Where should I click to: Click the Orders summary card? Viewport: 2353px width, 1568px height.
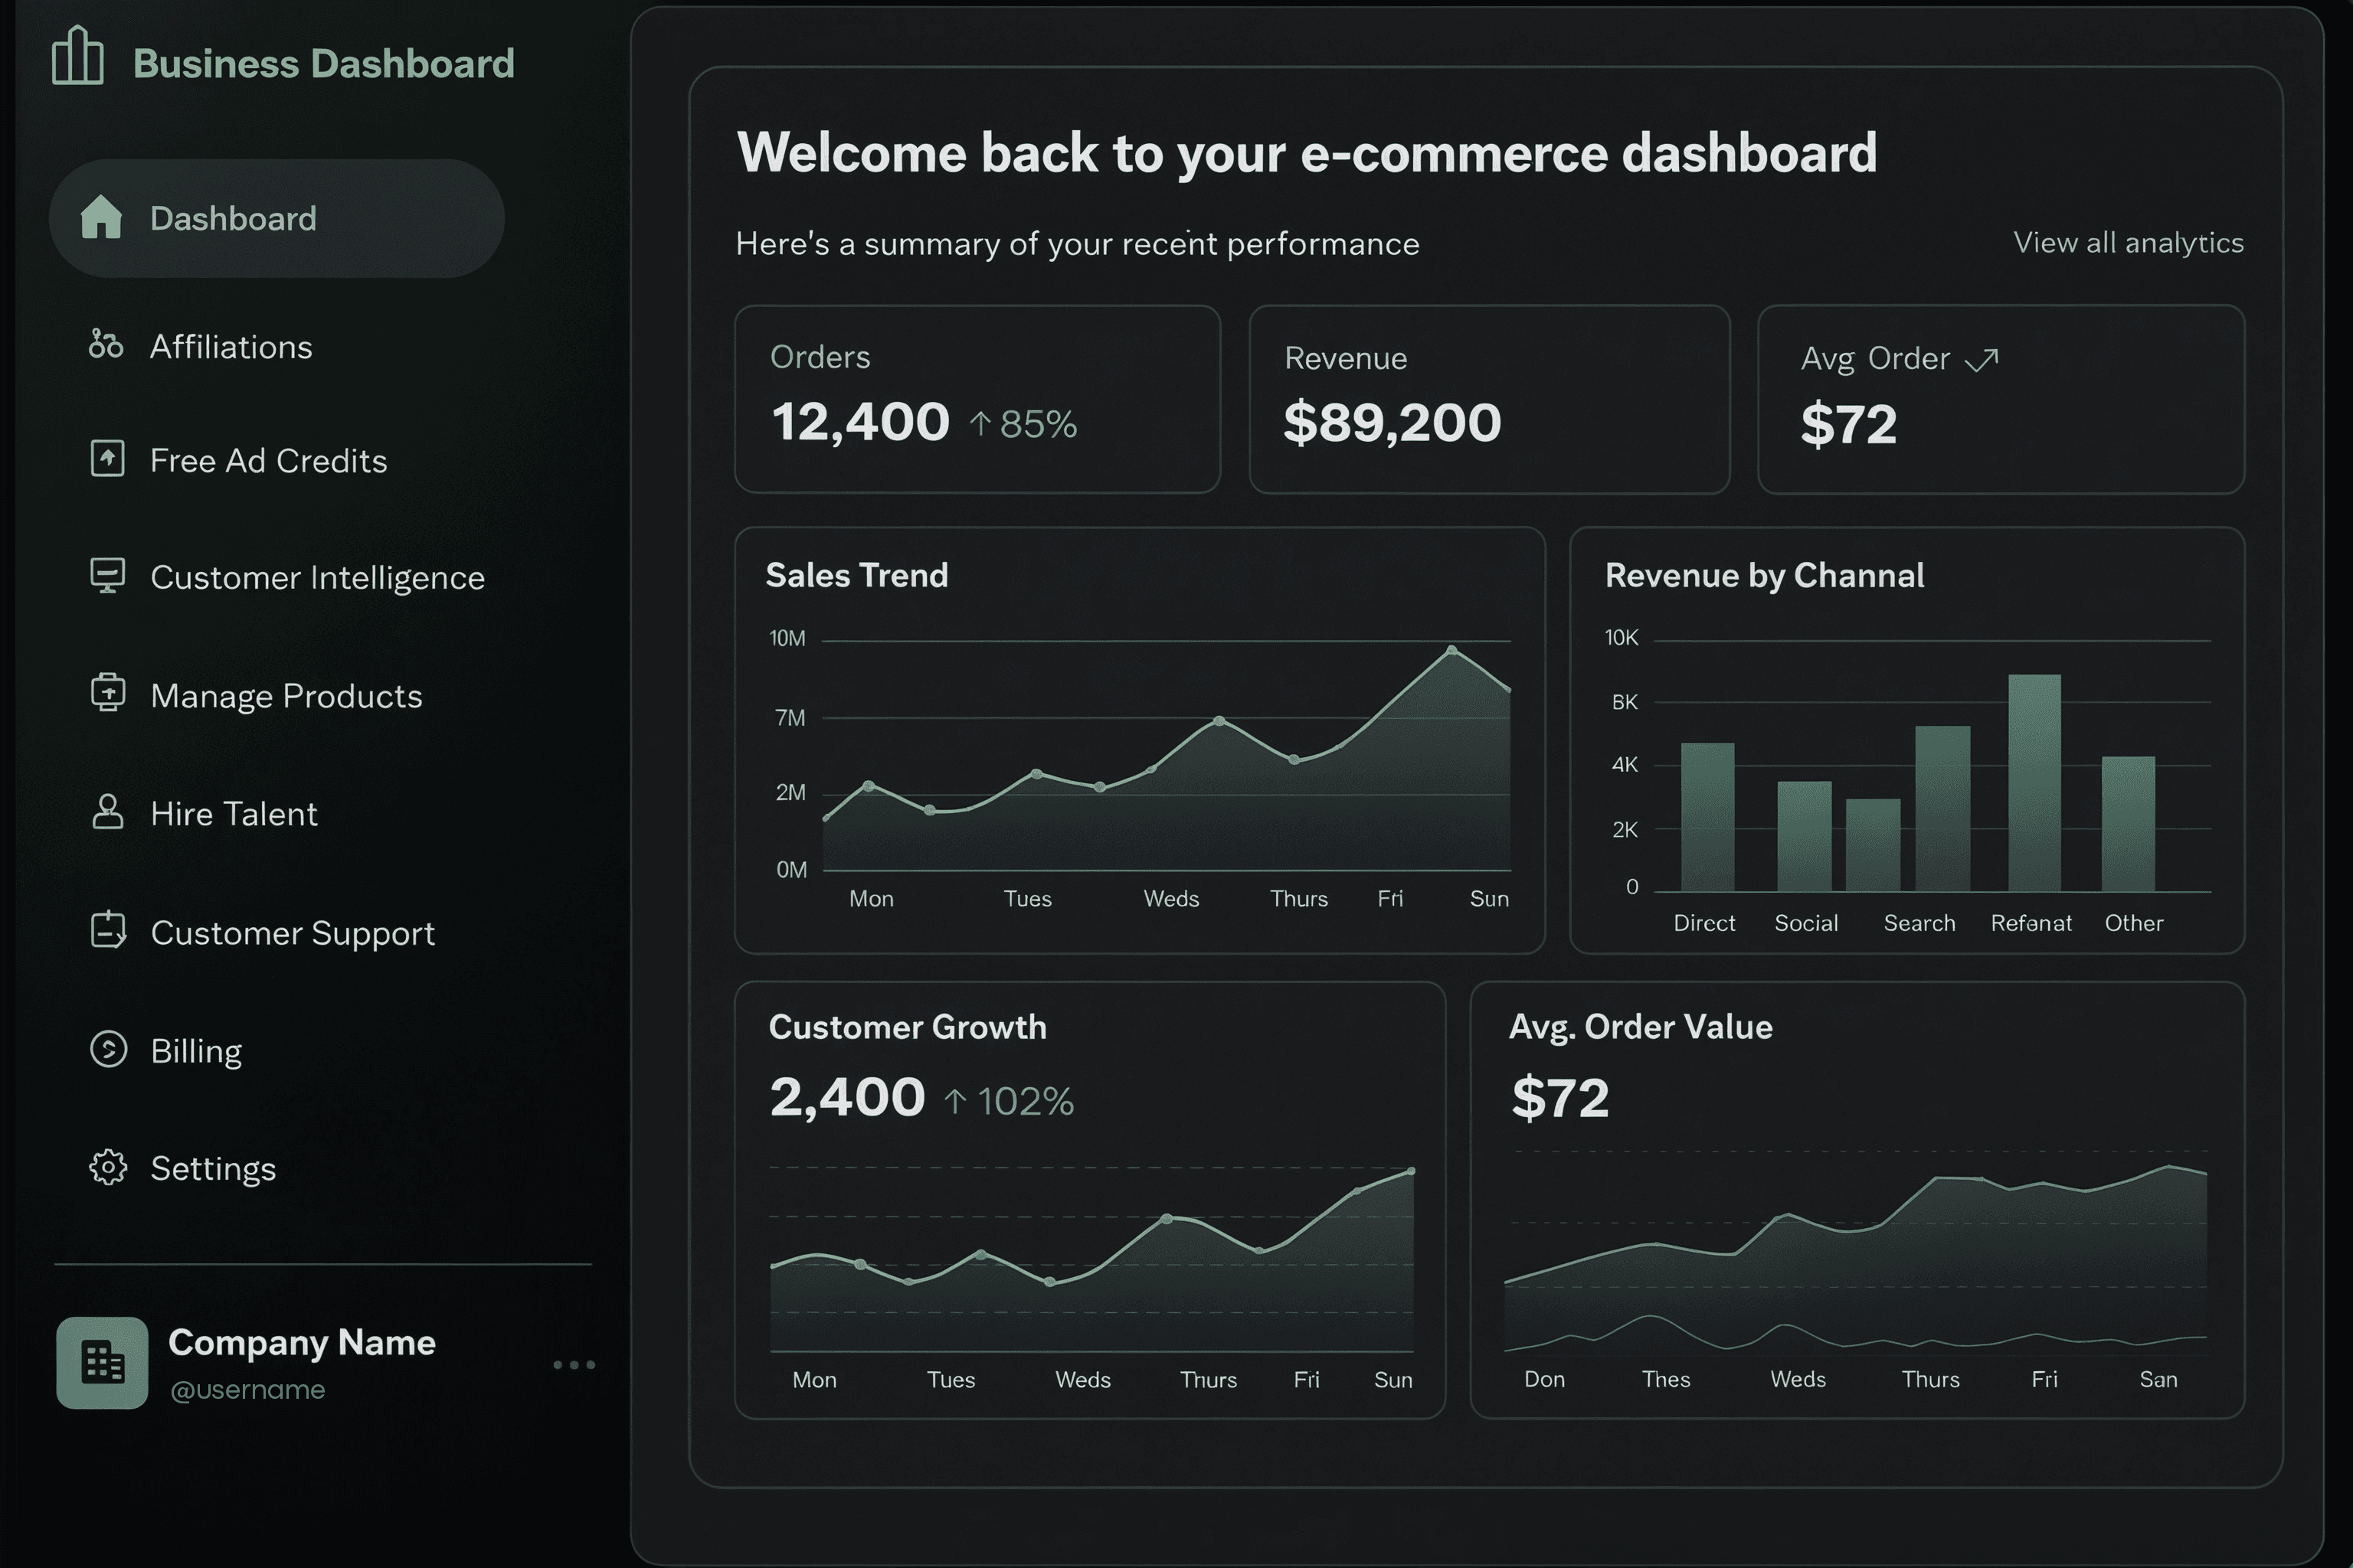click(x=977, y=400)
